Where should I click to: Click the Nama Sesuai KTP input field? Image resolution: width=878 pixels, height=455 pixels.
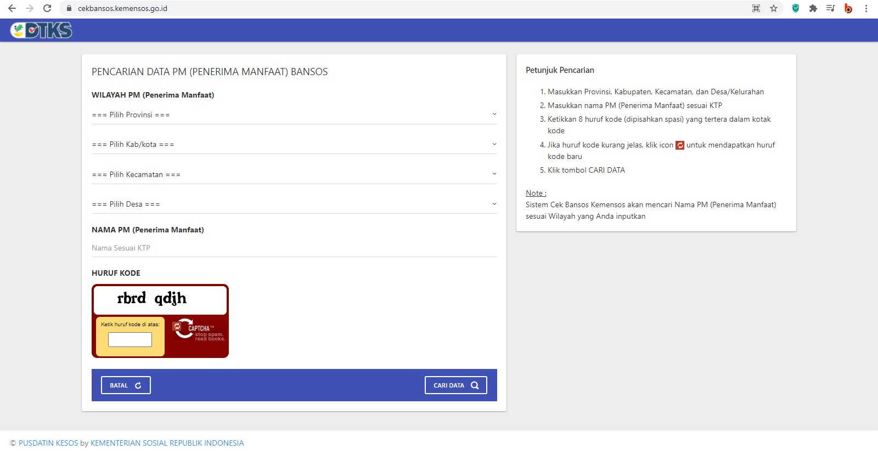coord(294,248)
